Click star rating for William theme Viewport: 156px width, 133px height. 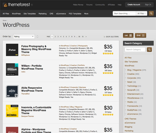point(108,73)
